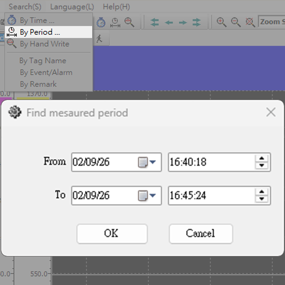The image size is (285, 285).
Task: Click the zoom in magnifier icon
Action: (221, 22)
